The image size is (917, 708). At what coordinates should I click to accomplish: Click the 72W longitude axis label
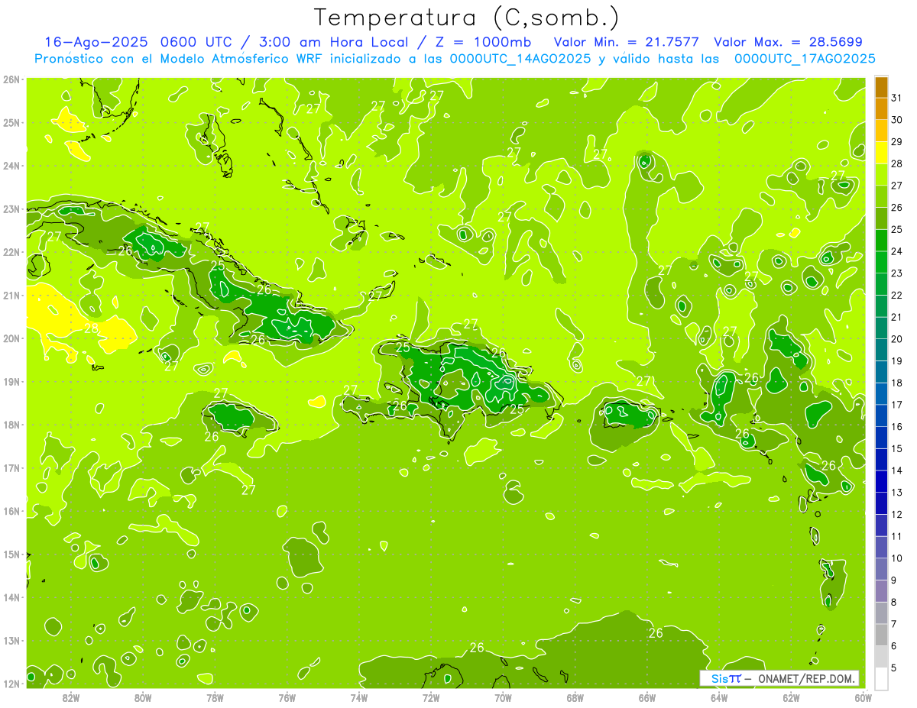(x=431, y=697)
